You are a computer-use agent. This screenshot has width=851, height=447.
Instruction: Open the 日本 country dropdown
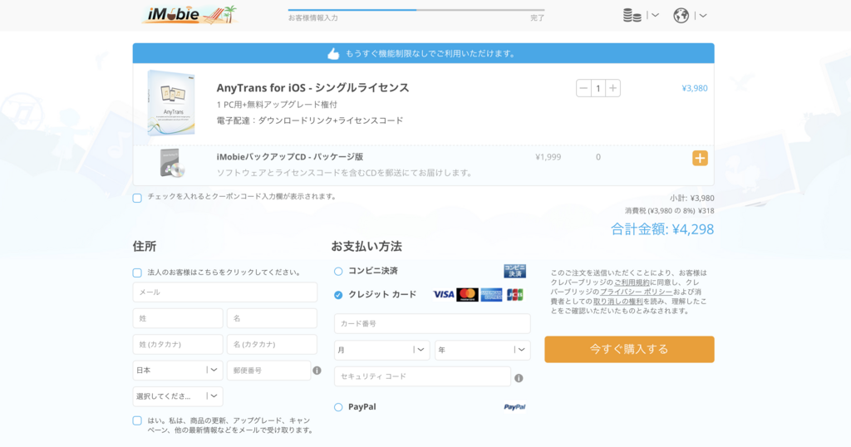pos(178,370)
